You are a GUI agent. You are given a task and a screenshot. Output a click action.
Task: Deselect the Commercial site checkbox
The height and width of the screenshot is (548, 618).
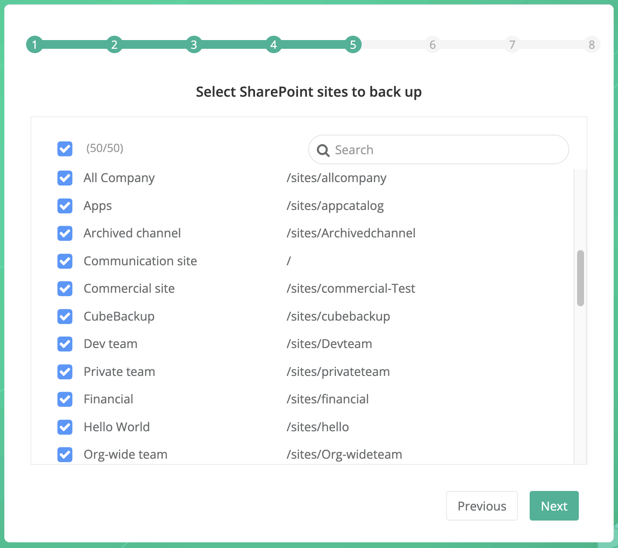(x=64, y=288)
